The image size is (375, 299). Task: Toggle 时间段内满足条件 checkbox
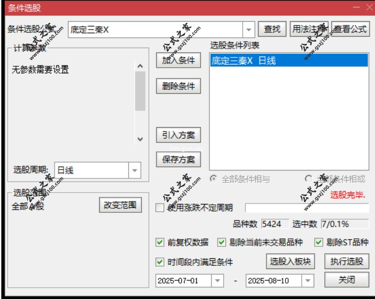(160, 262)
